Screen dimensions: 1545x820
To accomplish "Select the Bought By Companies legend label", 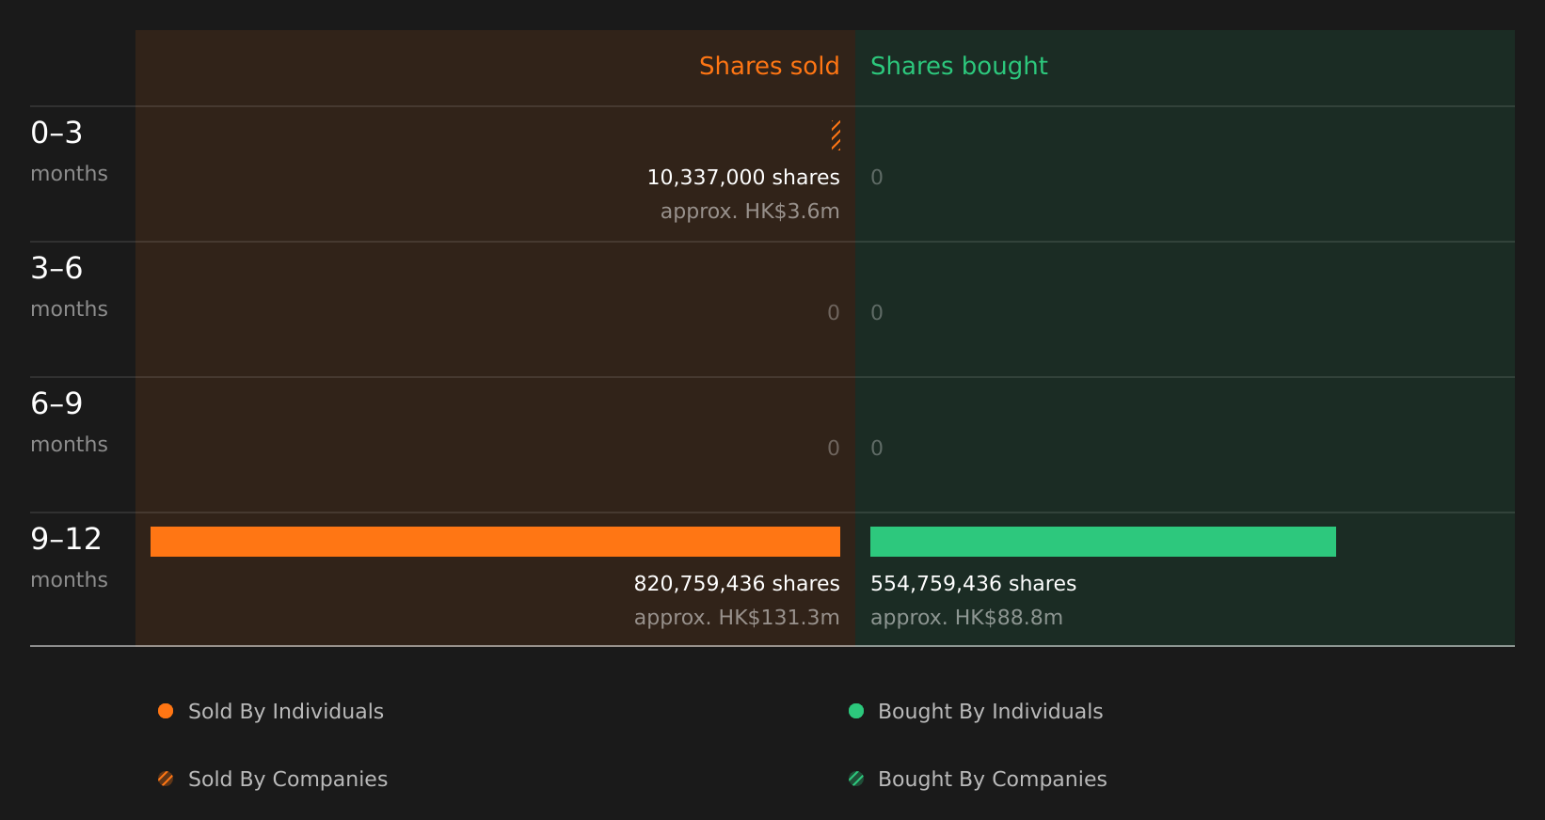I will (x=993, y=780).
